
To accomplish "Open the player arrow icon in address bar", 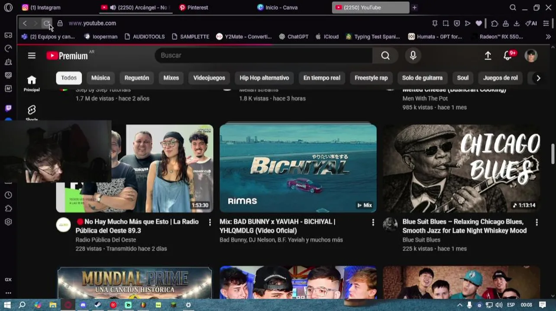I will point(468,23).
